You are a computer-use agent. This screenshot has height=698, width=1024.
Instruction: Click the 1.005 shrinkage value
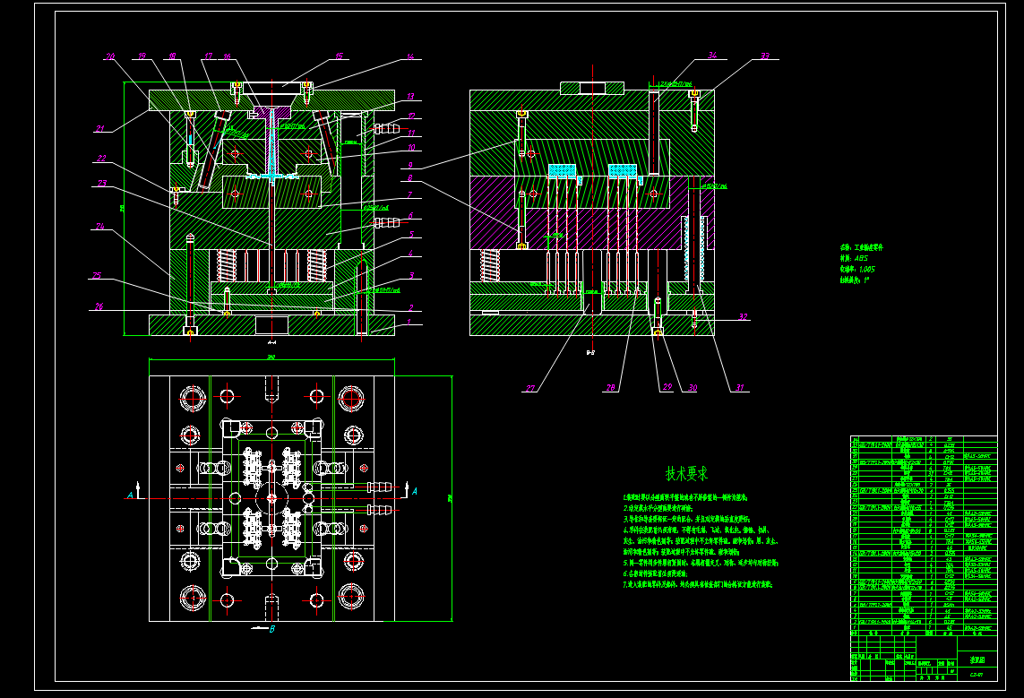[x=867, y=269]
